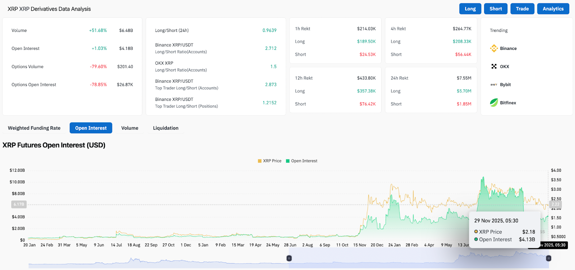Open Bitfinex exchange link in Trending
Viewport: 575px width, 270px height.
(x=508, y=103)
